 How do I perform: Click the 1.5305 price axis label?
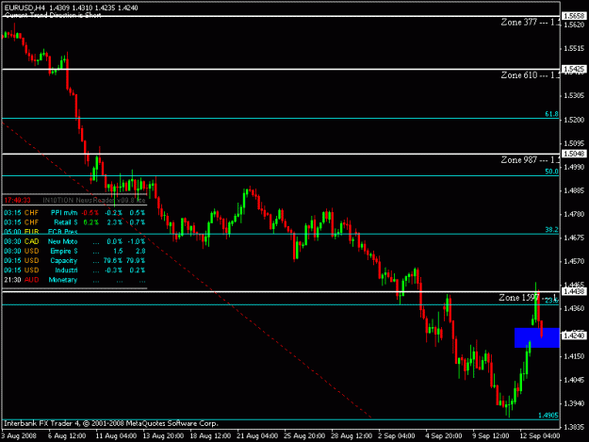pyautogui.click(x=575, y=96)
